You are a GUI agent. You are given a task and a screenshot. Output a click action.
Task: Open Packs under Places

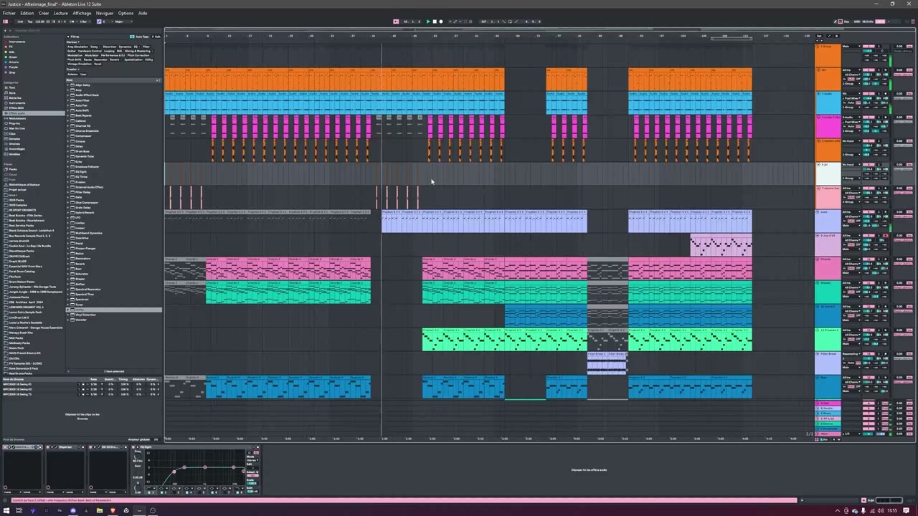pos(12,169)
